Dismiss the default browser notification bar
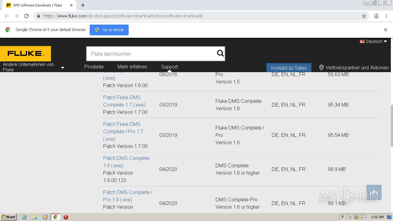Image resolution: width=393 pixels, height=221 pixels. pos(386,30)
